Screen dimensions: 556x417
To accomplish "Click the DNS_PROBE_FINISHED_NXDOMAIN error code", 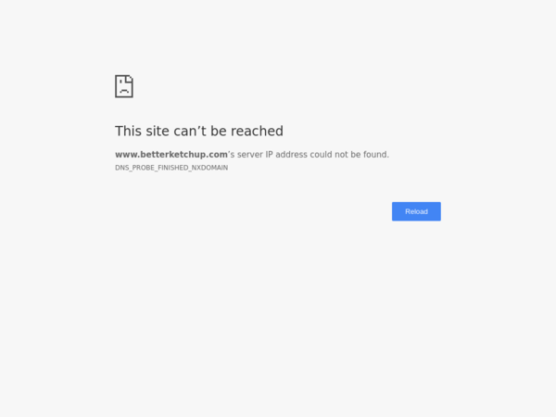I will coord(171,168).
